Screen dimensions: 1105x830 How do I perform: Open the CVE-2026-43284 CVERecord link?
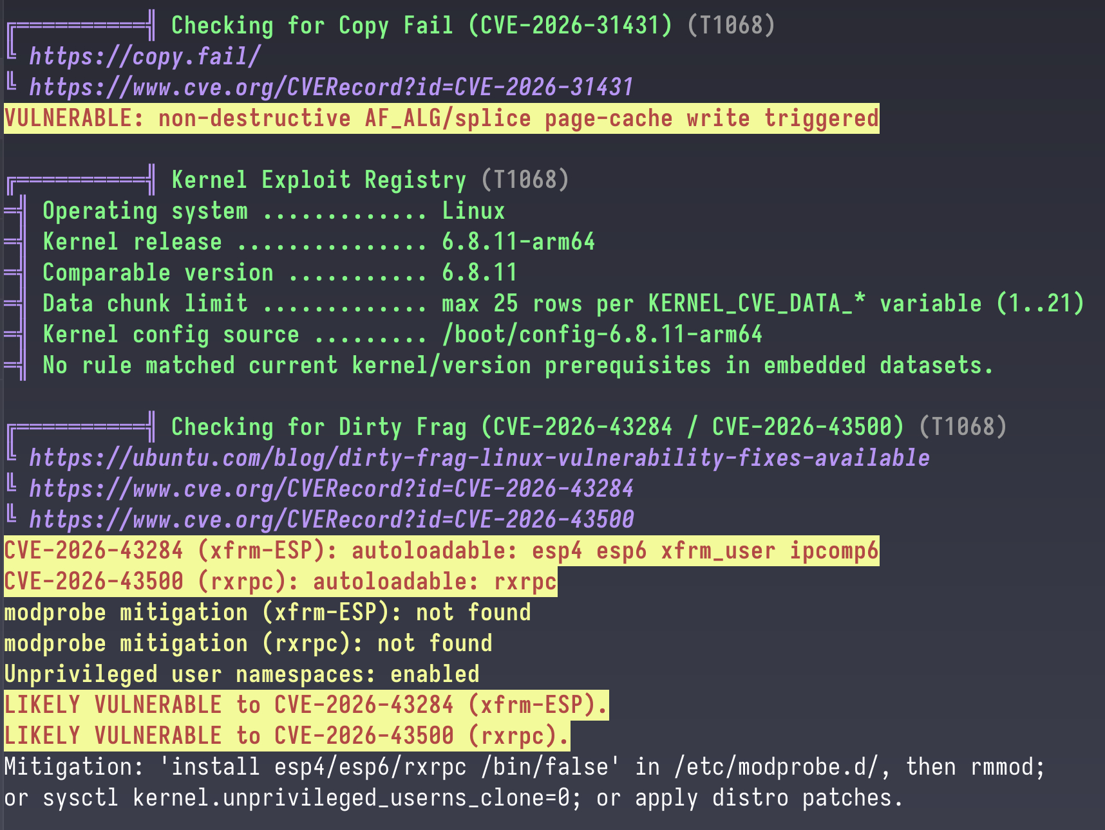(332, 489)
